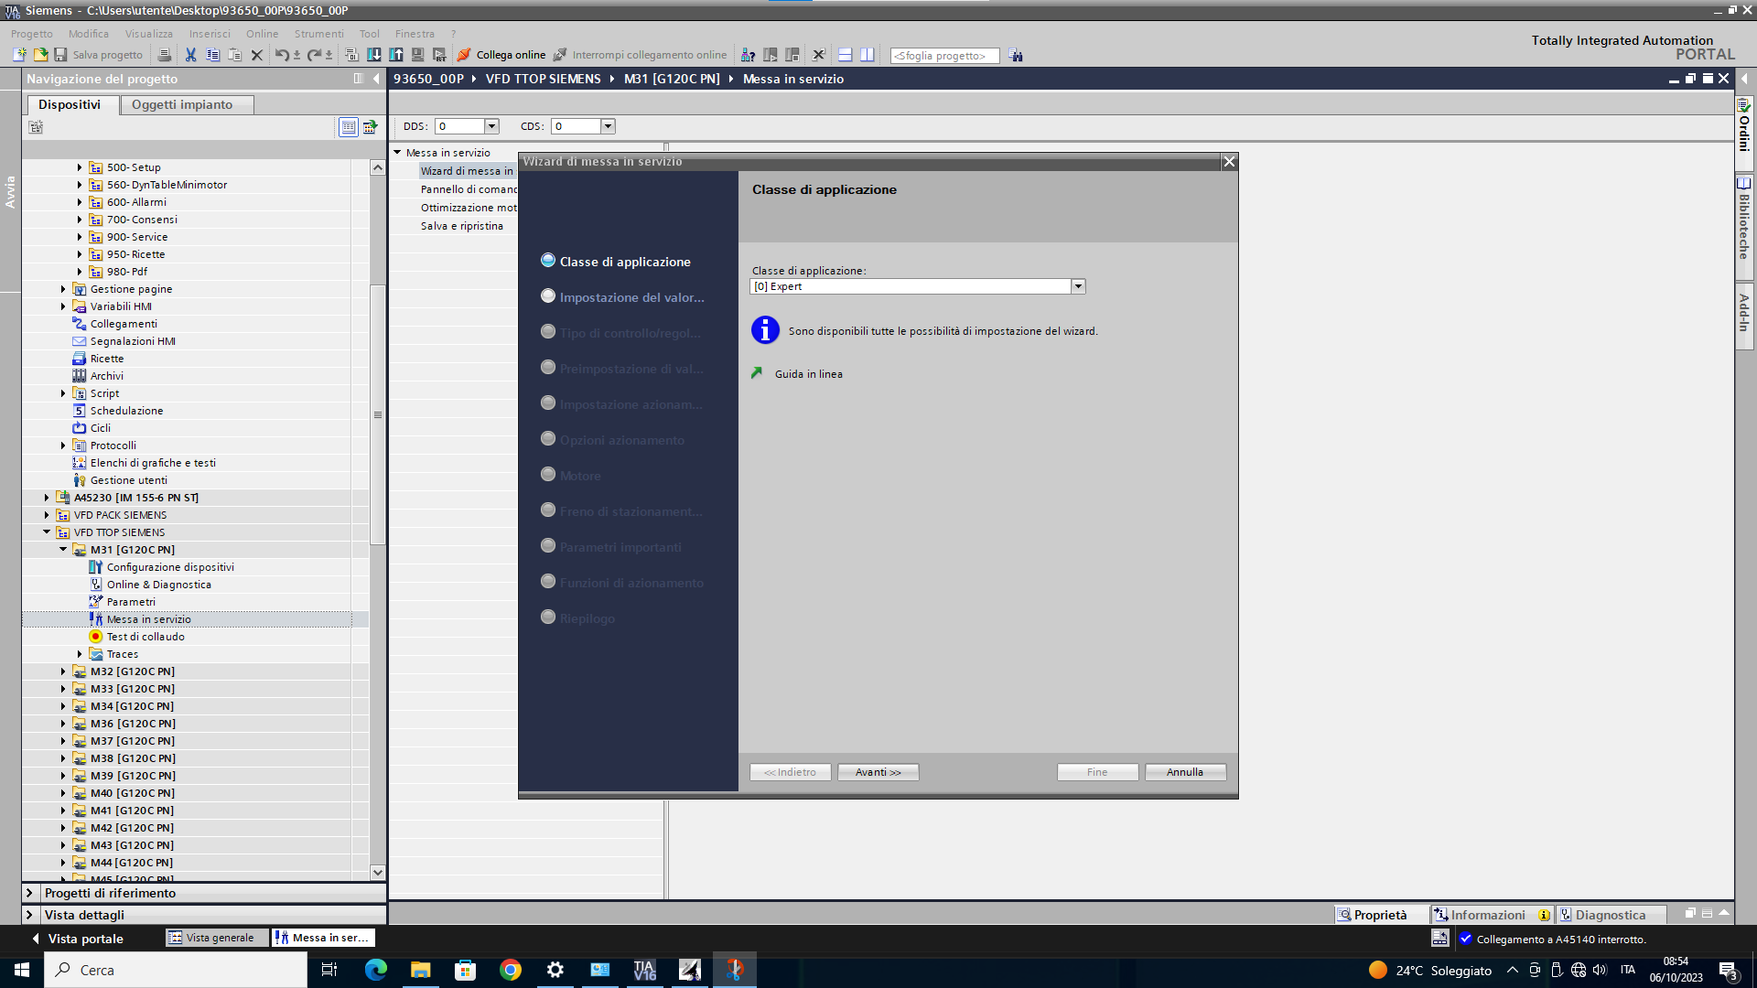Switch to Vista portale

click(x=77, y=939)
